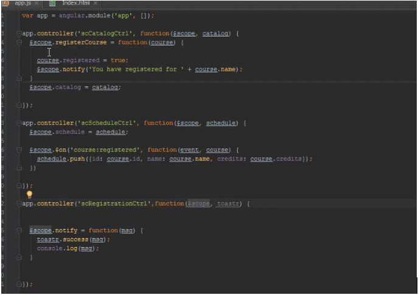Click msg parameter of notify function
Image resolution: width=418 pixels, height=295 pixels.
pyautogui.click(x=127, y=231)
